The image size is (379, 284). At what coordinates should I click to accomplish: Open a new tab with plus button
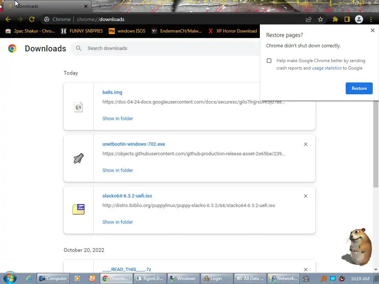pyautogui.click(x=100, y=6)
